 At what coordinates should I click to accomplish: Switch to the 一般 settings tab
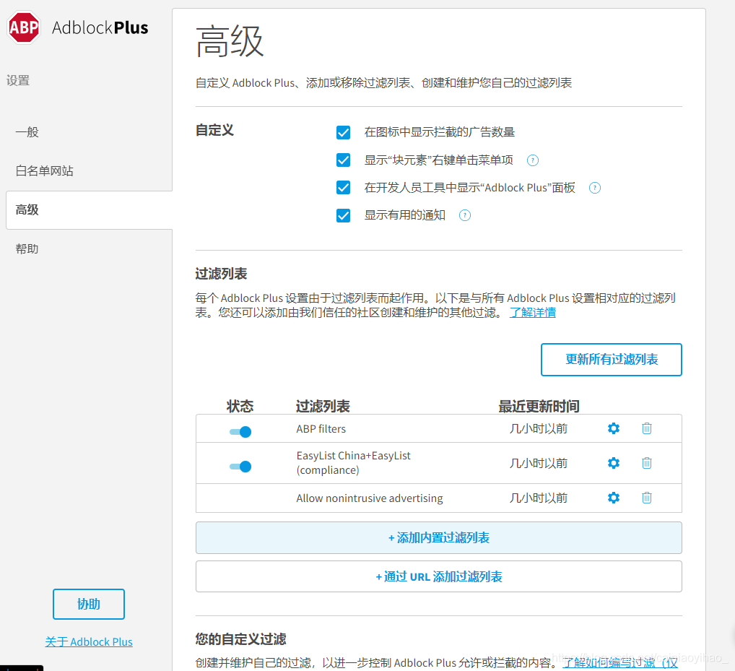27,132
